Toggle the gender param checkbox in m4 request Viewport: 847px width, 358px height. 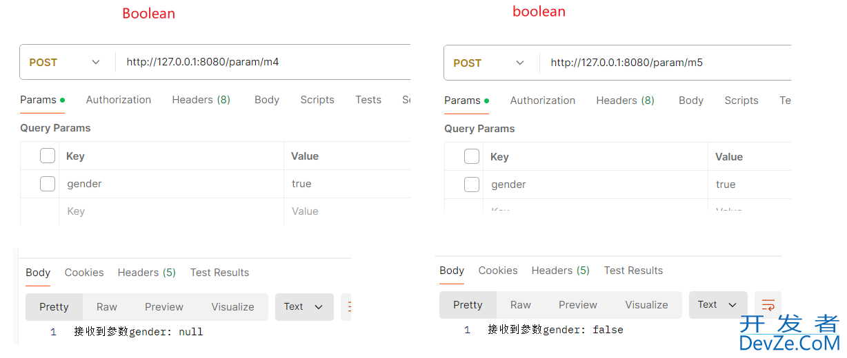48,184
